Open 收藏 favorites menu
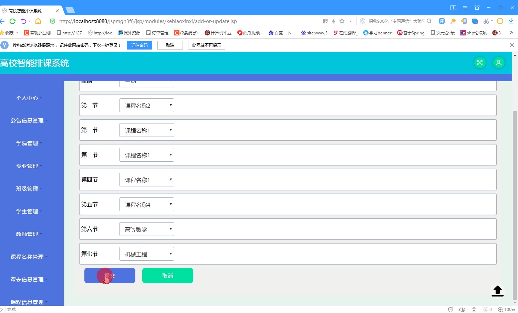The image size is (518, 313). pyautogui.click(x=9, y=33)
